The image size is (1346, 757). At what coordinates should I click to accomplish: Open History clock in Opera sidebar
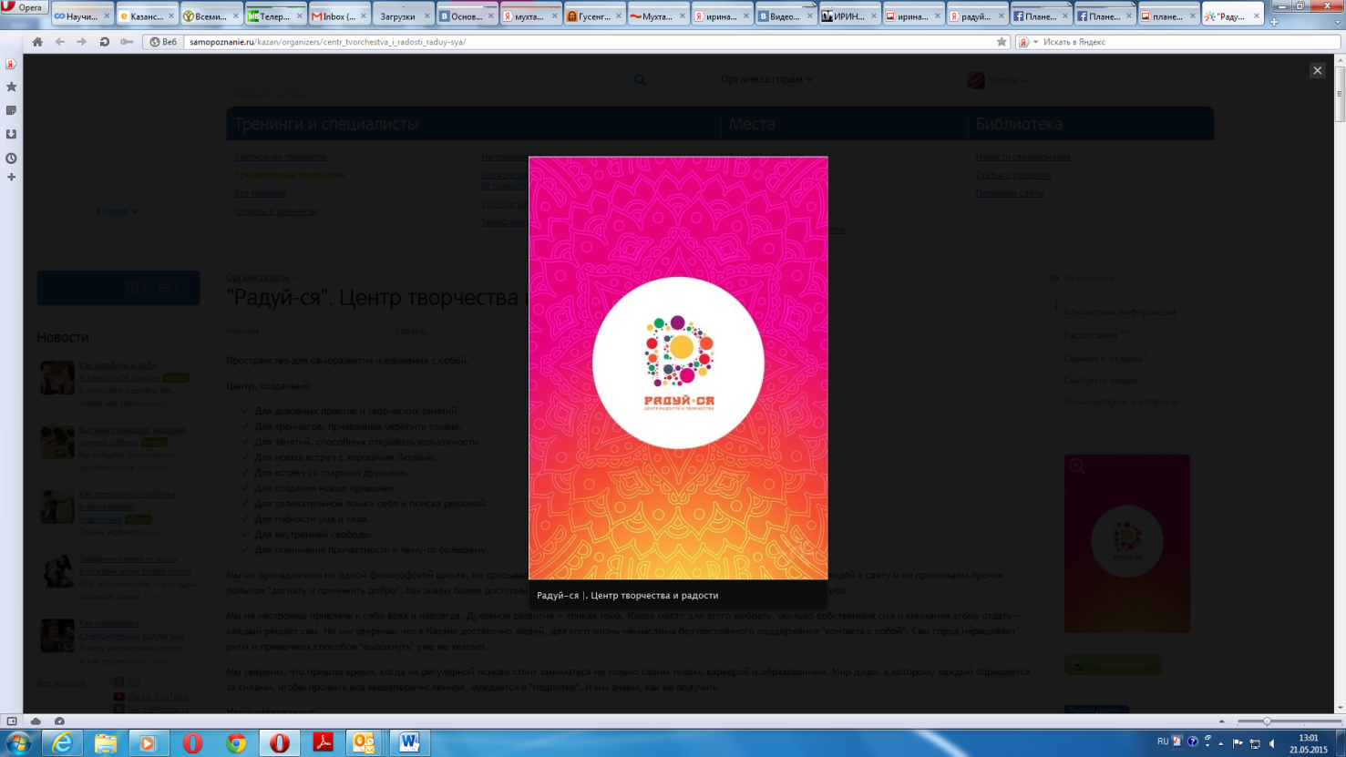pos(11,158)
